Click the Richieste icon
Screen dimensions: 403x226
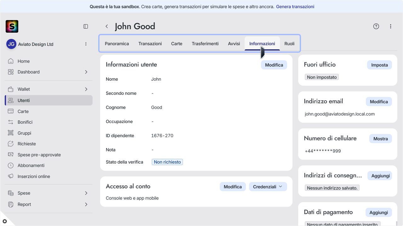click(x=11, y=144)
